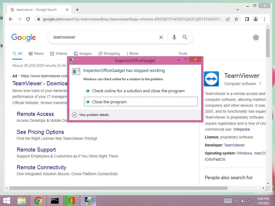Click the teamviewer search input field
Image resolution: width=275 pixels, height=206 pixels.
pos(103,37)
